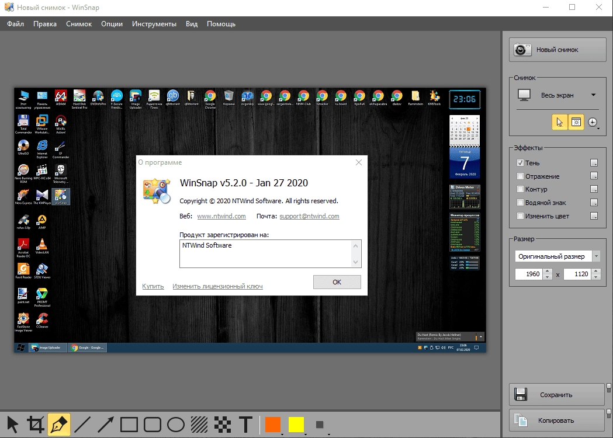The image size is (613, 438).
Task: Click Изменить лицензионный ключ link
Action: (217, 286)
